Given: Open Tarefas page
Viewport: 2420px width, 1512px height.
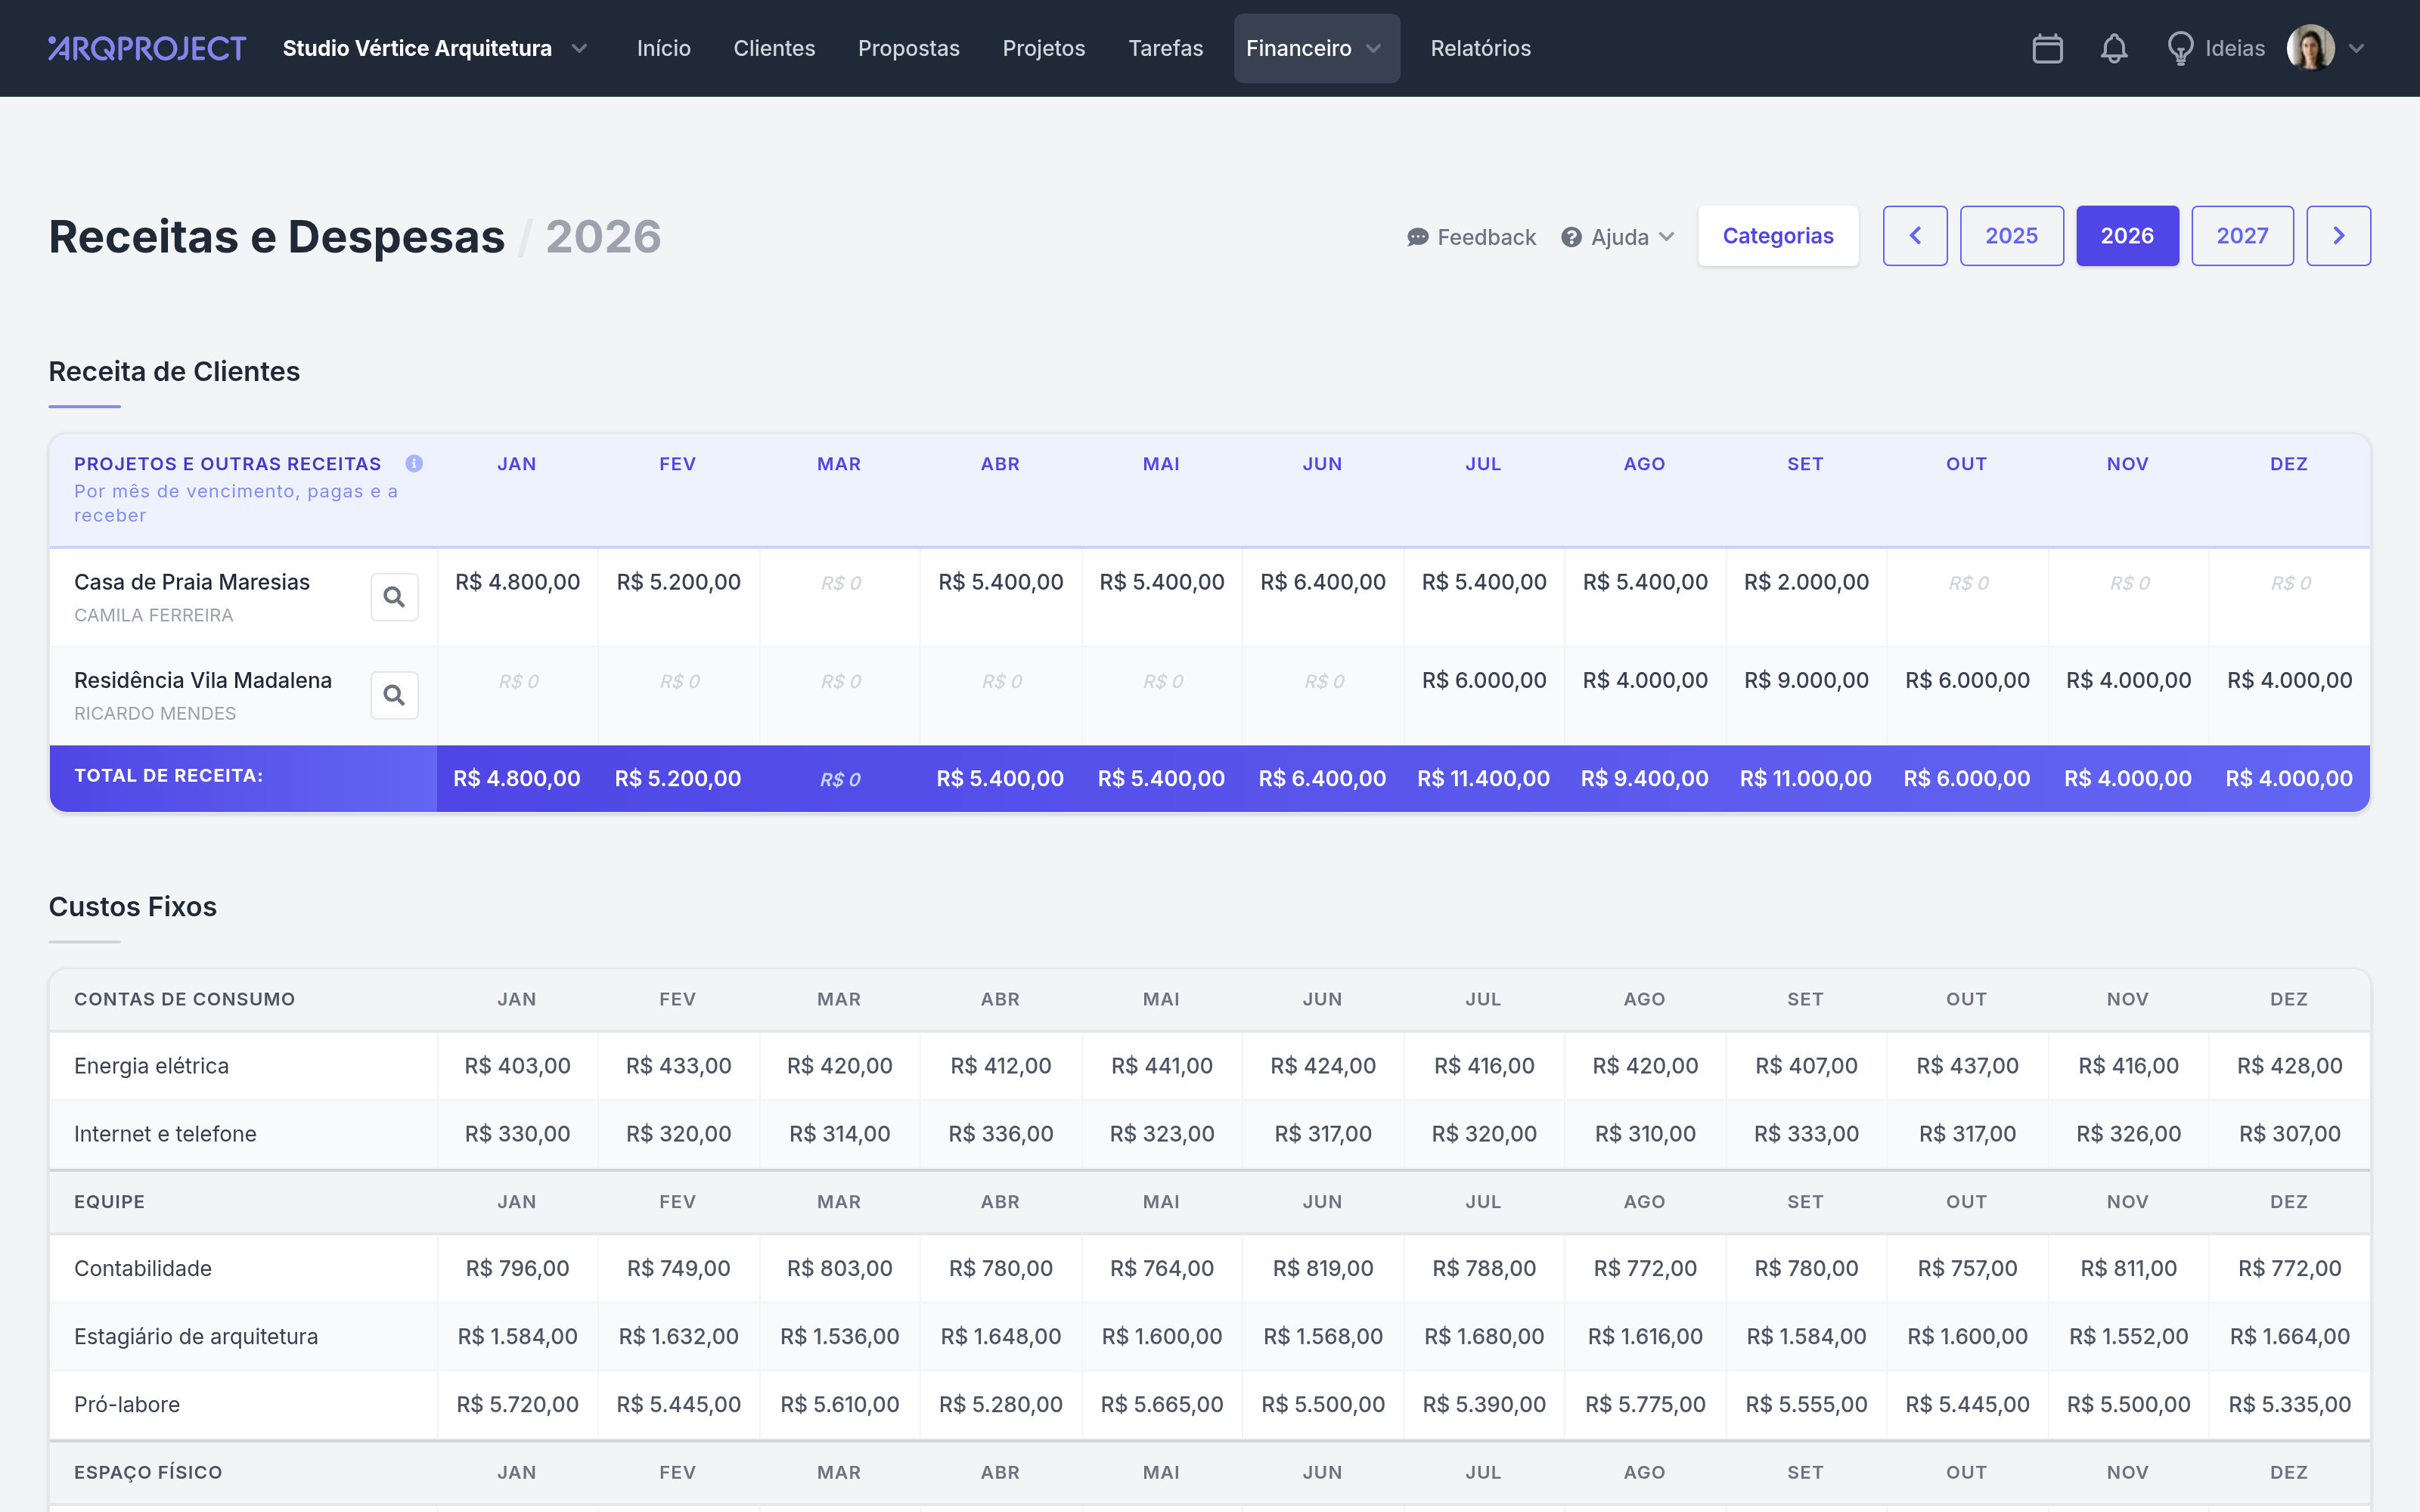Looking at the screenshot, I should (1165, 48).
